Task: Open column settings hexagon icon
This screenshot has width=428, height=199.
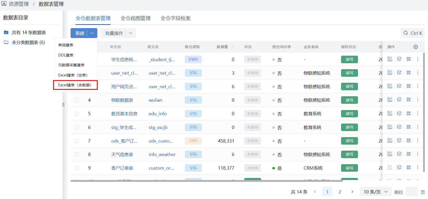Action: click(416, 47)
